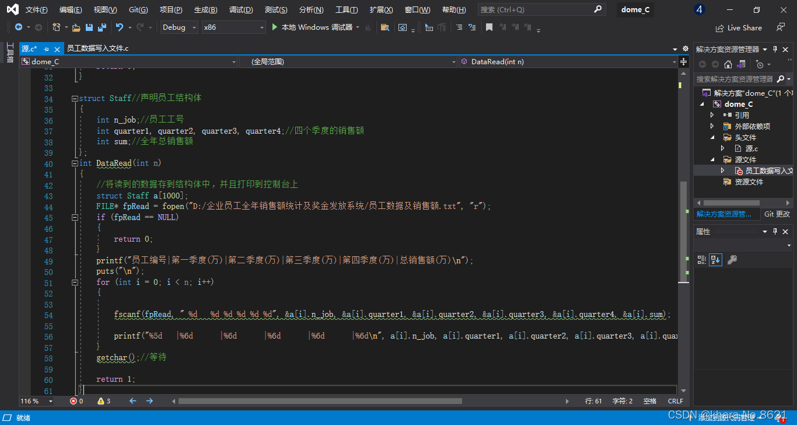Expand the 引用 node in Solution Explorer
797x425 pixels.
click(x=712, y=116)
